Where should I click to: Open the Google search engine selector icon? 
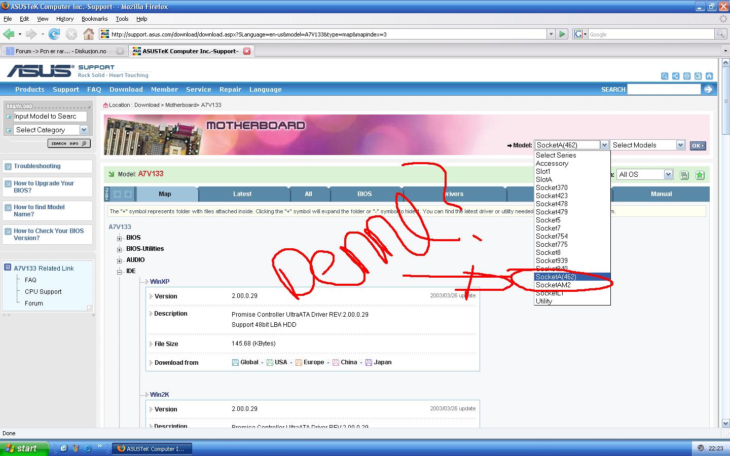click(580, 34)
